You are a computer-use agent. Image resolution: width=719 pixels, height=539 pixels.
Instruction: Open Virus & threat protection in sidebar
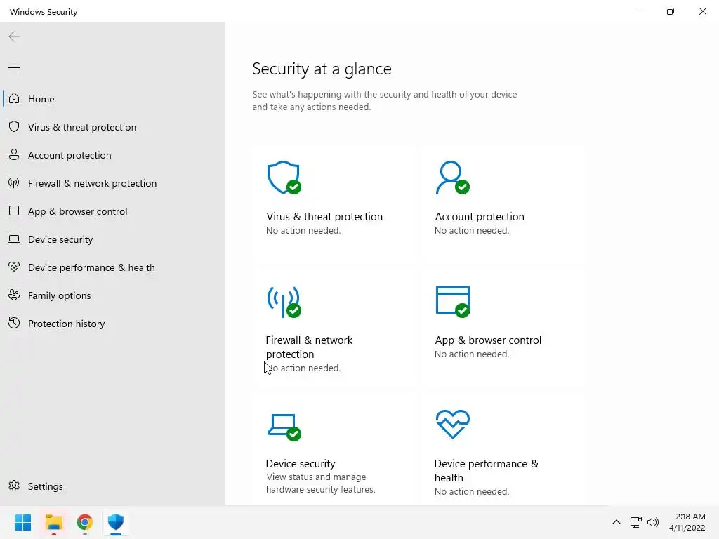[112, 127]
